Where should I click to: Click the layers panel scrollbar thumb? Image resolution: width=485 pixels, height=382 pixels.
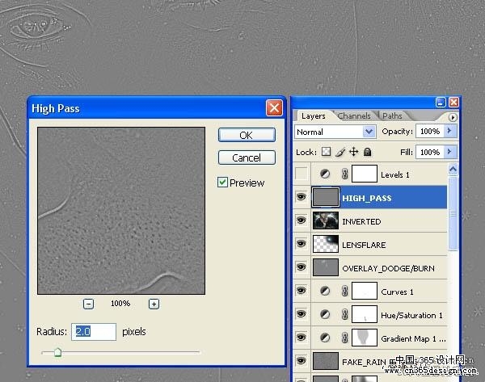pos(453,213)
